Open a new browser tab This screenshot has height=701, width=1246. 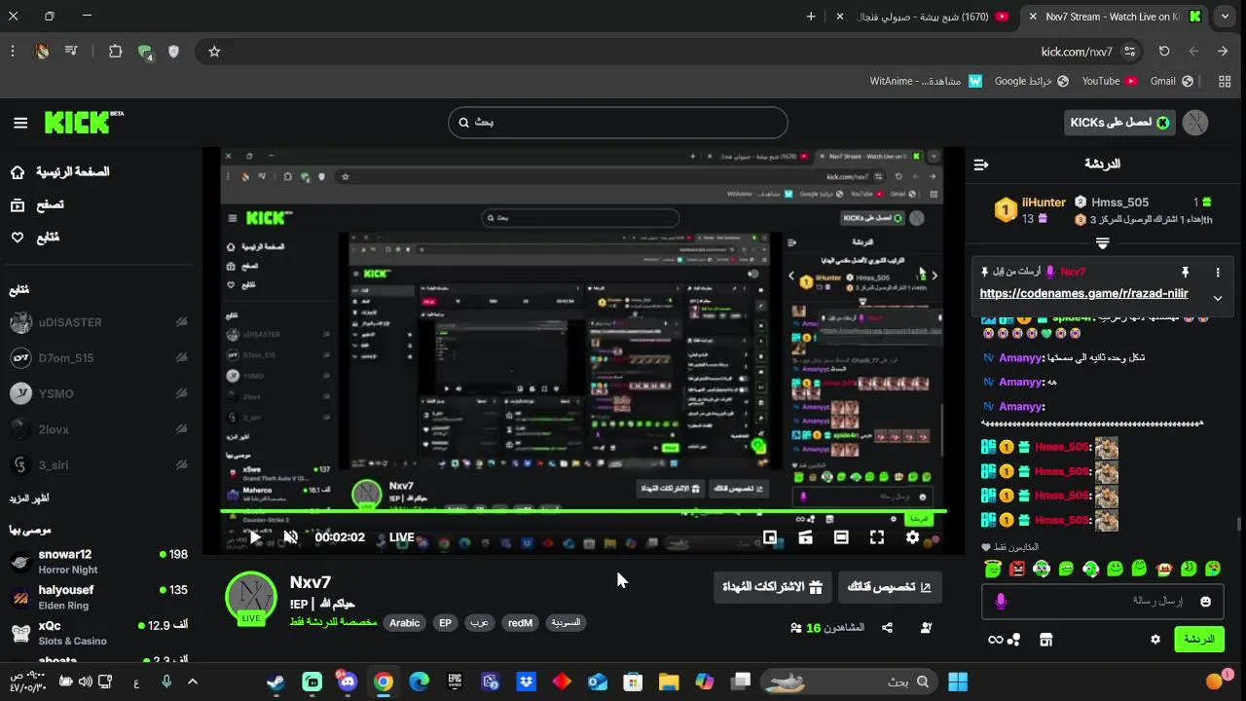(x=811, y=17)
